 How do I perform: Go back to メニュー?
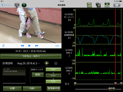pos(6,5)
